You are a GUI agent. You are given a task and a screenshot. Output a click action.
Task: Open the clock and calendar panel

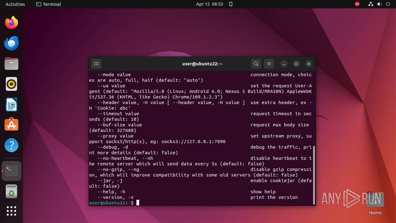click(x=209, y=4)
